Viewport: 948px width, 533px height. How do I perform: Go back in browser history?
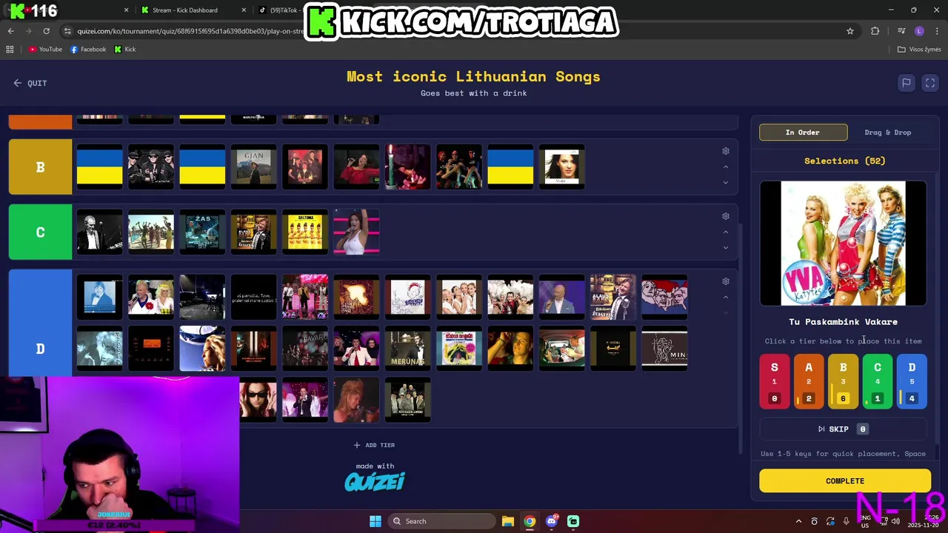(11, 31)
